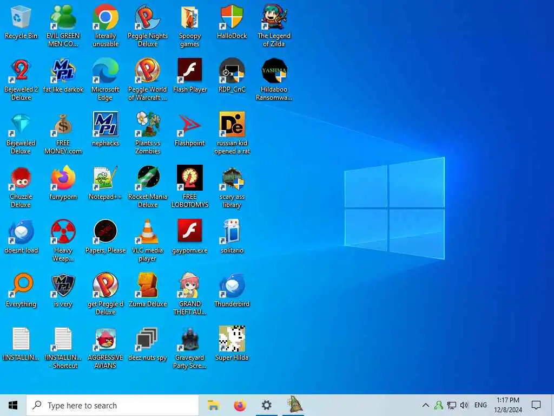Open Settings gear in taskbar
This screenshot has height=416, width=554.
tap(266, 405)
